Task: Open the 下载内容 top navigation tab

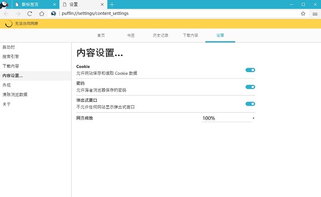Action: [x=190, y=36]
